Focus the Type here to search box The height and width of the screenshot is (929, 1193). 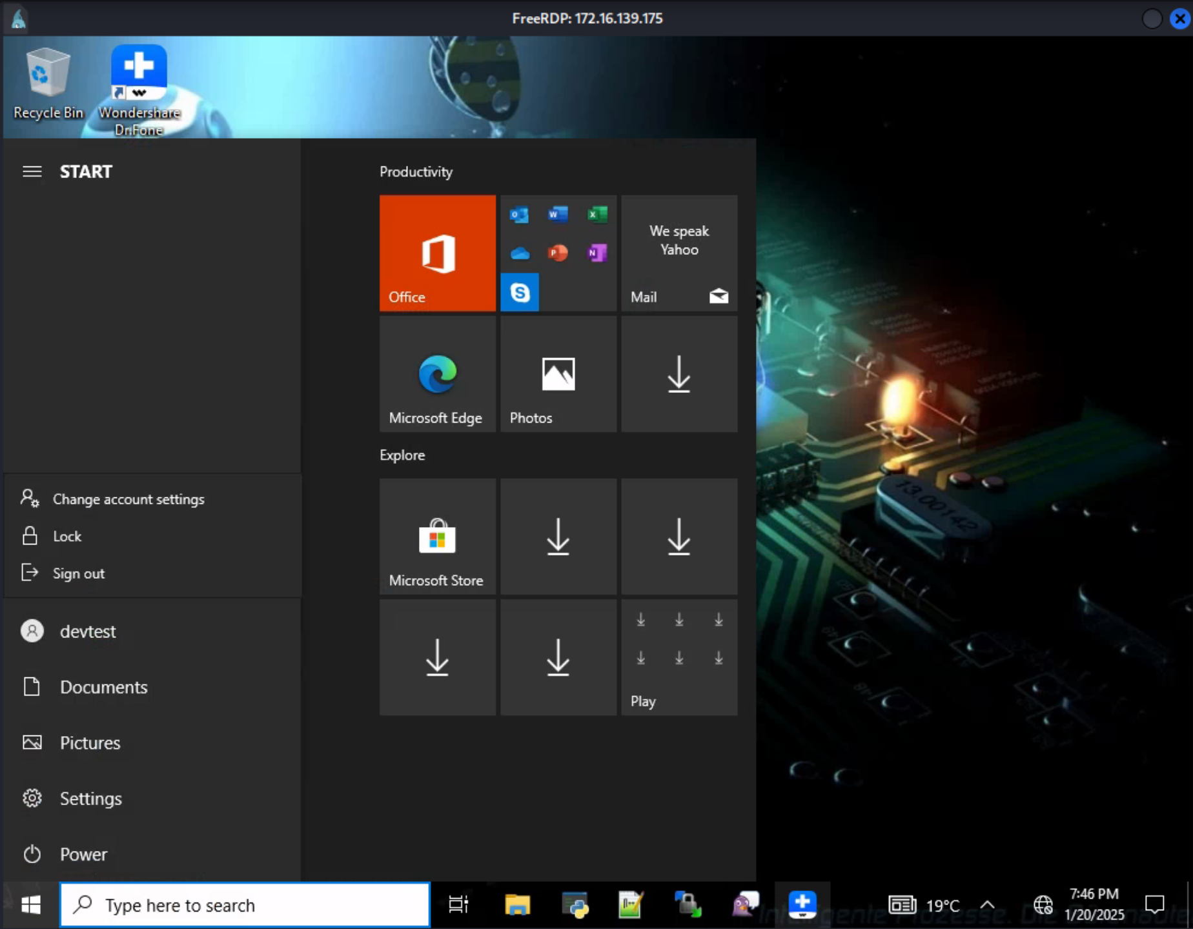pyautogui.click(x=245, y=905)
